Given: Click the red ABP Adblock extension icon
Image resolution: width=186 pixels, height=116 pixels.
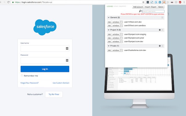Looking at the screenshot, I should pyautogui.click(x=180, y=2).
